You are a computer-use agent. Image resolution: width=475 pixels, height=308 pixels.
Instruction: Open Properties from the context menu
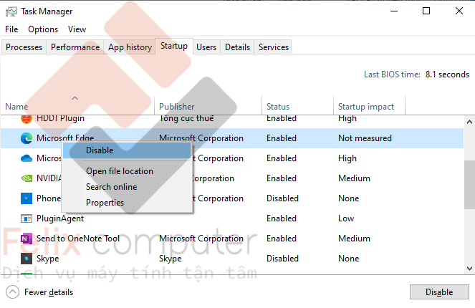pos(105,203)
